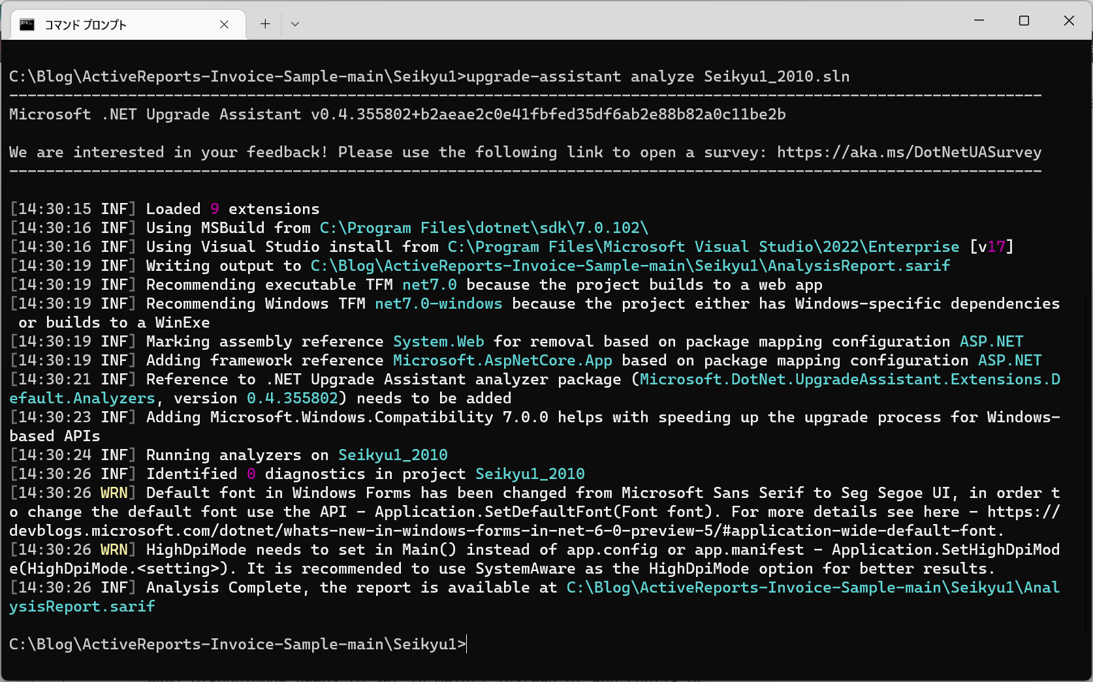
Task: Click Microsoft.Windows.Compatibility 7.0.0 text
Action: click(379, 417)
